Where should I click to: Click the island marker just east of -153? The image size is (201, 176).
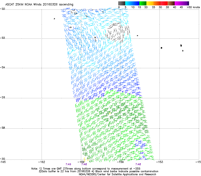[x=162, y=48]
